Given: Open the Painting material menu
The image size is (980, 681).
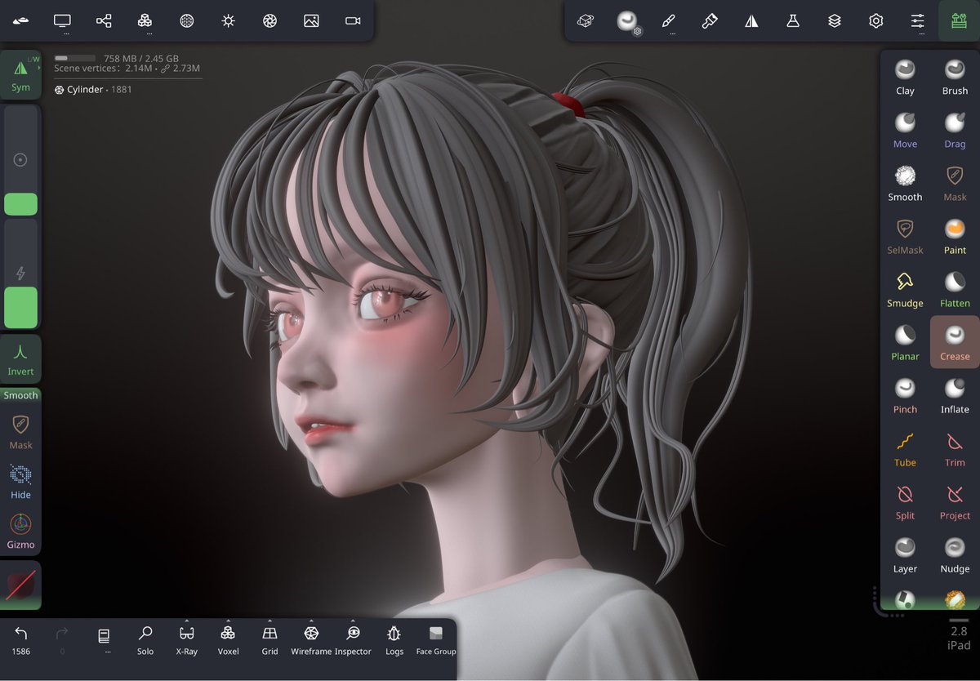Looking at the screenshot, I should coord(710,20).
